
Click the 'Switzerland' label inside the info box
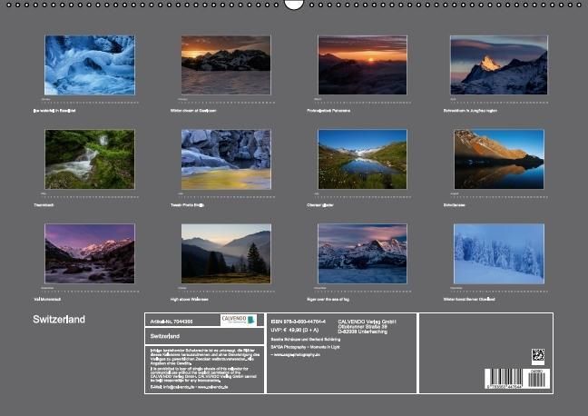[x=165, y=336]
